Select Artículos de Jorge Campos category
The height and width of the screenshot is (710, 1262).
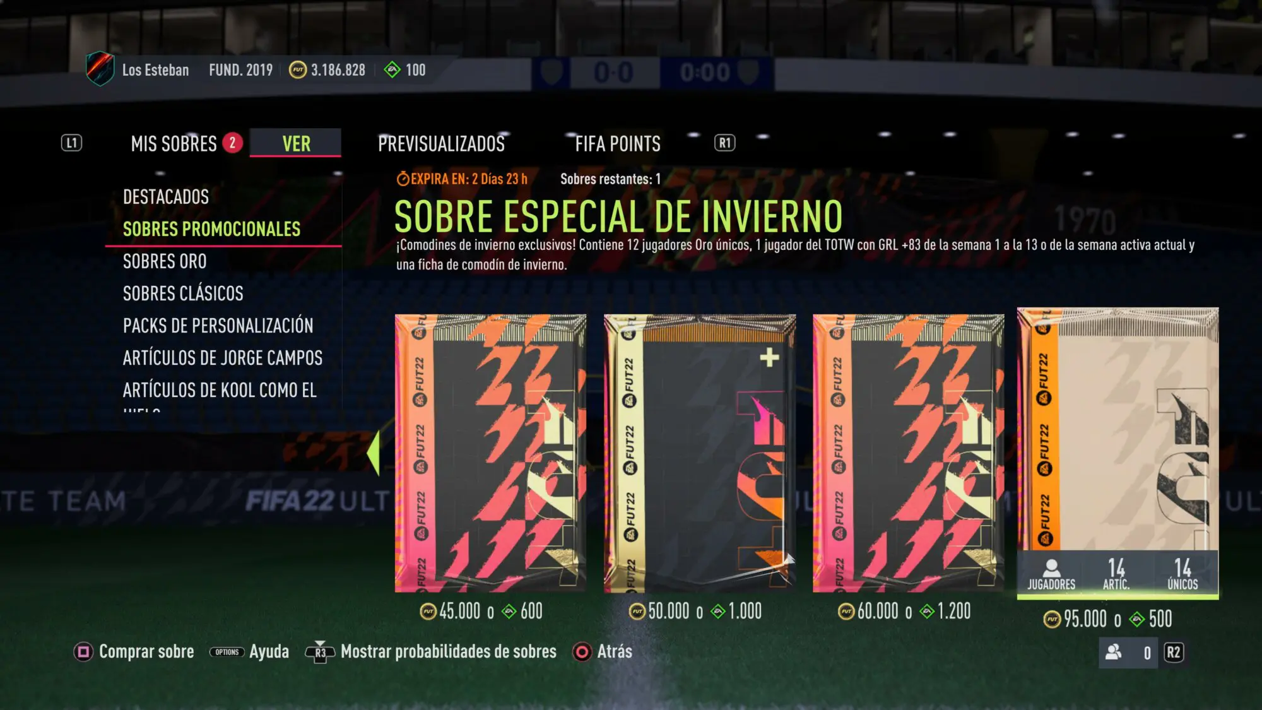223,358
